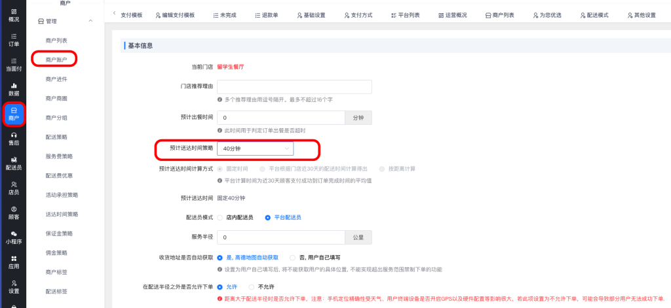671x308 pixels.
Task: Select the 售后 after-sales headset icon
Action: 13,138
